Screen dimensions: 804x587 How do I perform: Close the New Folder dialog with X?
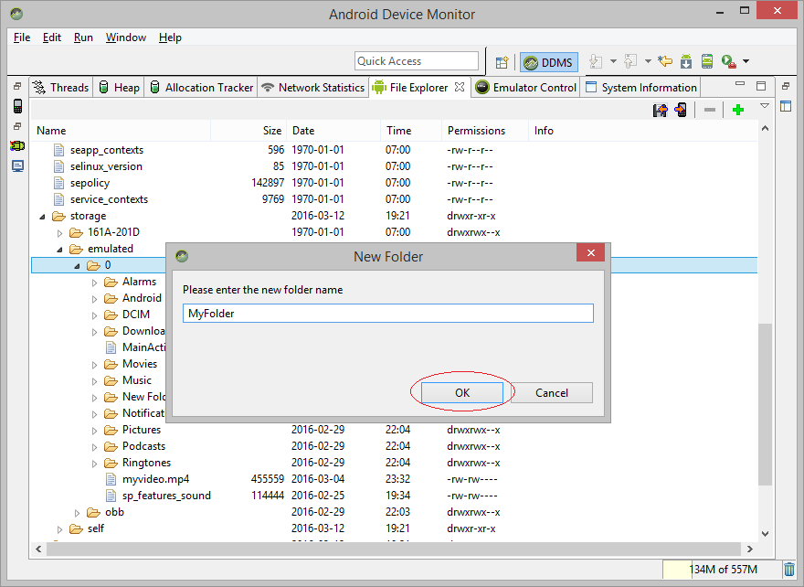[x=591, y=252]
